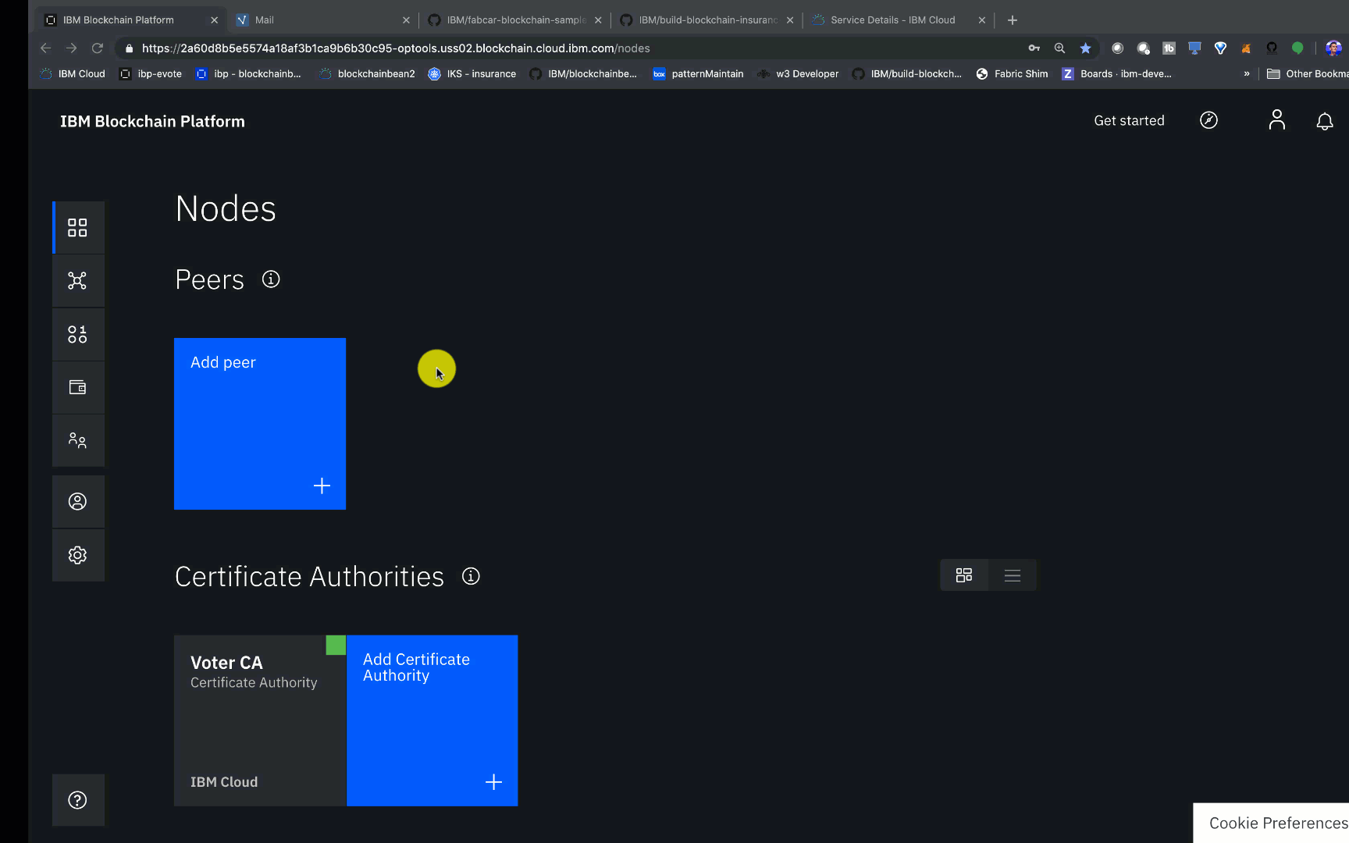Open a new browser tab
Viewport: 1349px width, 843px height.
click(1013, 20)
